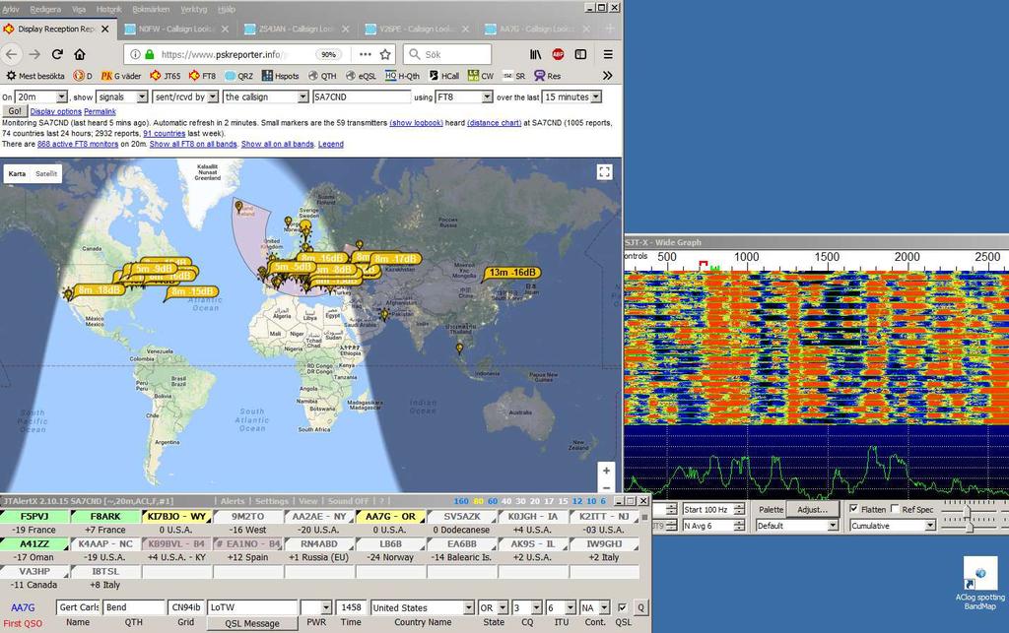Toggle the QSL checkbox in JTAlertX

(622, 607)
